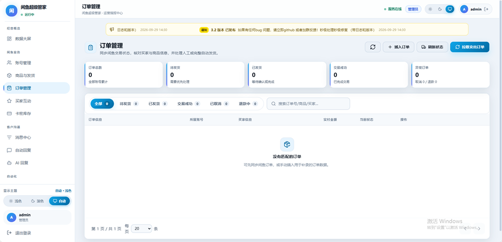Click the admin 管理员 user card in the sidebar
Viewport: 502px width, 242px height.
coord(37,217)
